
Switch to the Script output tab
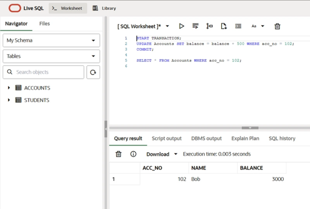[x=166, y=138]
